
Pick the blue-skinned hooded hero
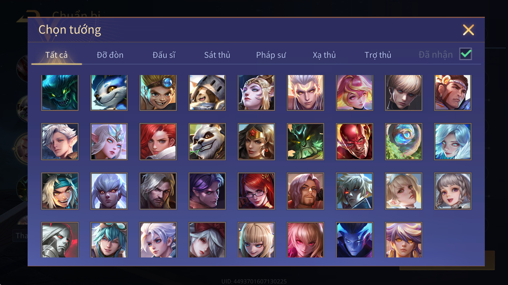pyautogui.click(x=354, y=240)
